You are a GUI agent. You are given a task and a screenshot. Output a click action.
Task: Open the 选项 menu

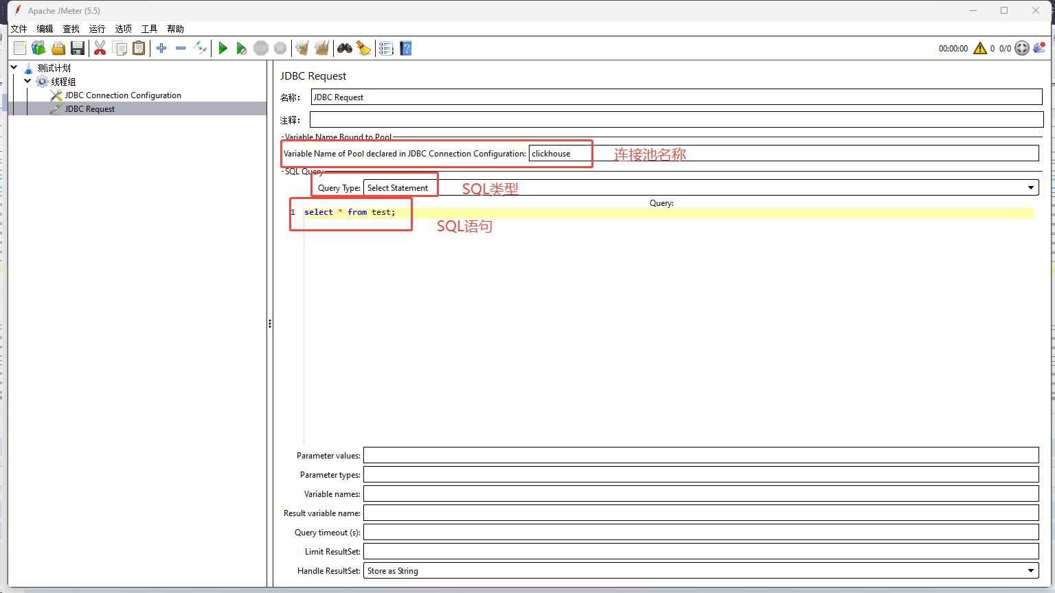coord(124,29)
